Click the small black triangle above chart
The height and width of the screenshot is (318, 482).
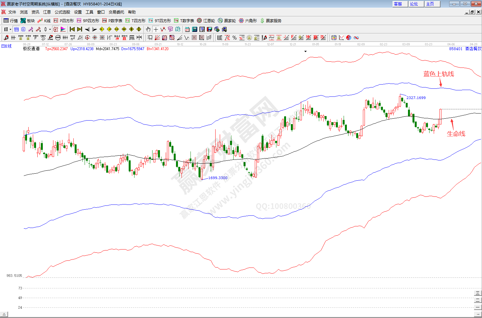(x=305, y=51)
